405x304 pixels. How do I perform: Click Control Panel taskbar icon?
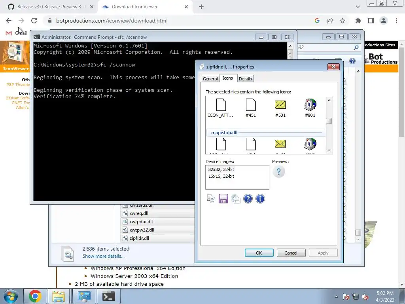(x=84, y=296)
